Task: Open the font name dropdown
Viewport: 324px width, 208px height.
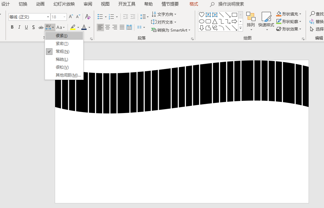Action: click(x=48, y=17)
